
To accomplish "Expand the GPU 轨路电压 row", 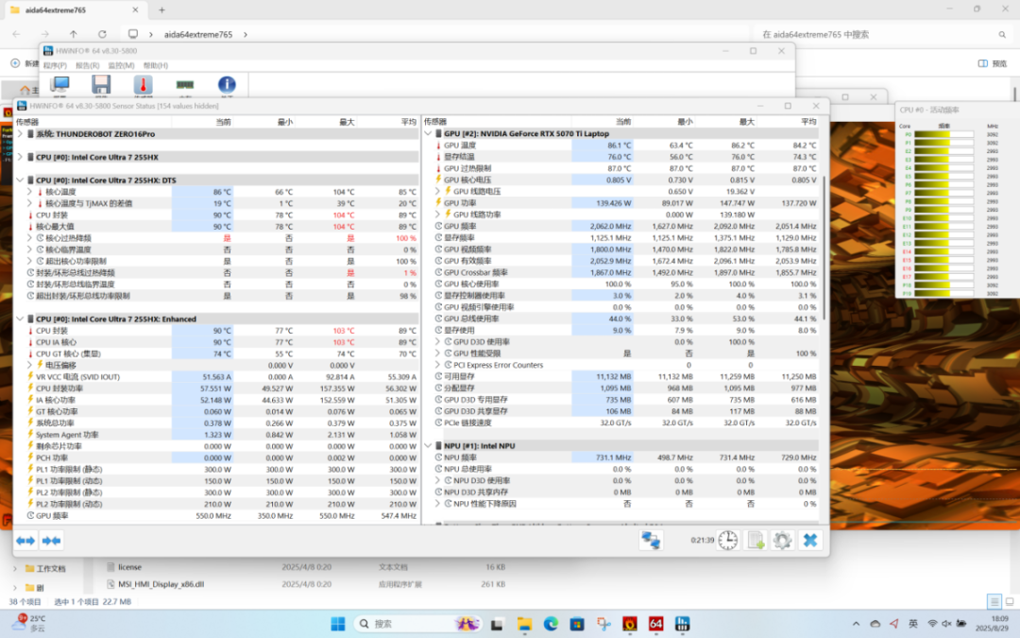I will click(437, 191).
